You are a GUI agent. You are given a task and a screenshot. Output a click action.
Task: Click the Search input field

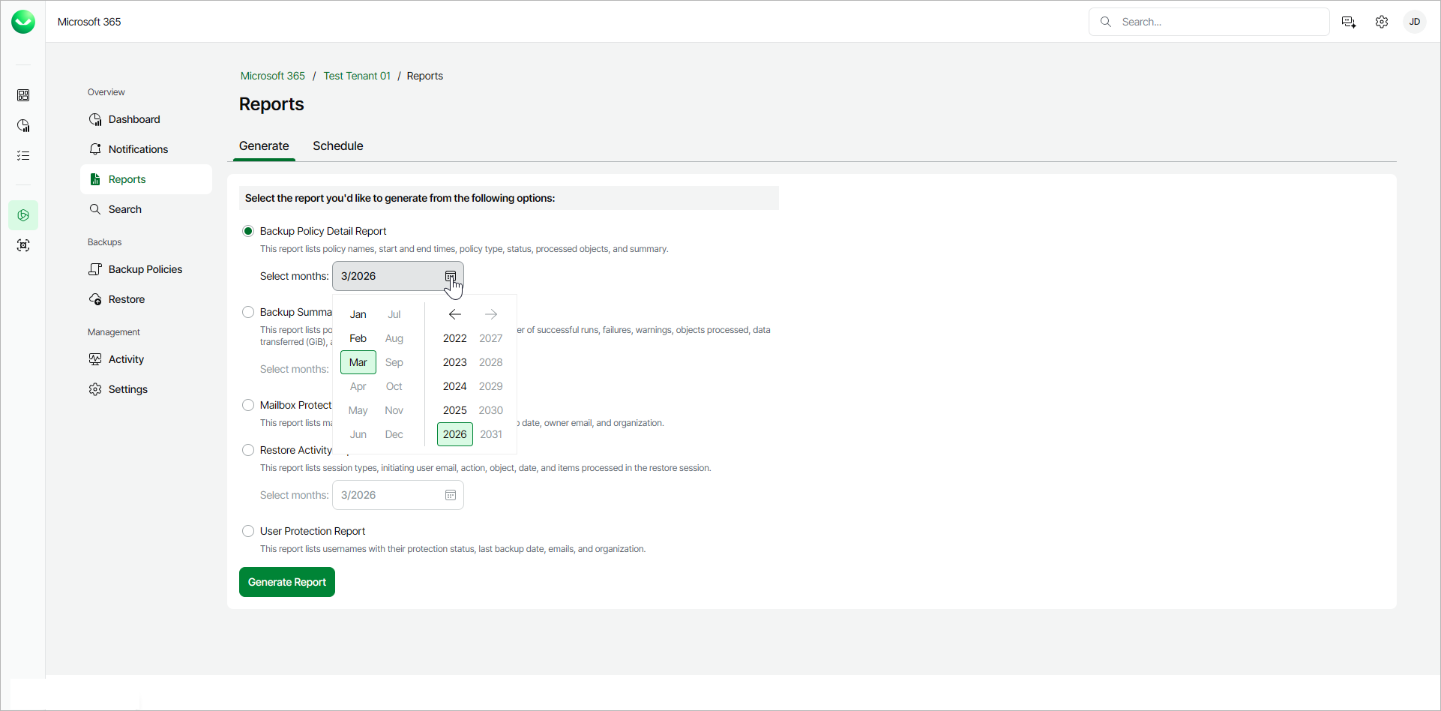[x=1218, y=22]
